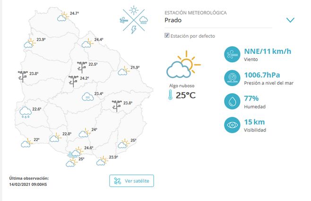
Task: Click the wind (Viento) round icon
Action: tap(232, 54)
